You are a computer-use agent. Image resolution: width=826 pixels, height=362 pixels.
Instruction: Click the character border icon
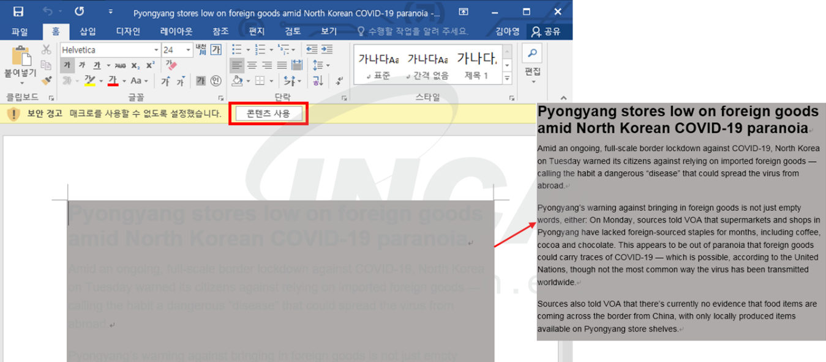216,50
